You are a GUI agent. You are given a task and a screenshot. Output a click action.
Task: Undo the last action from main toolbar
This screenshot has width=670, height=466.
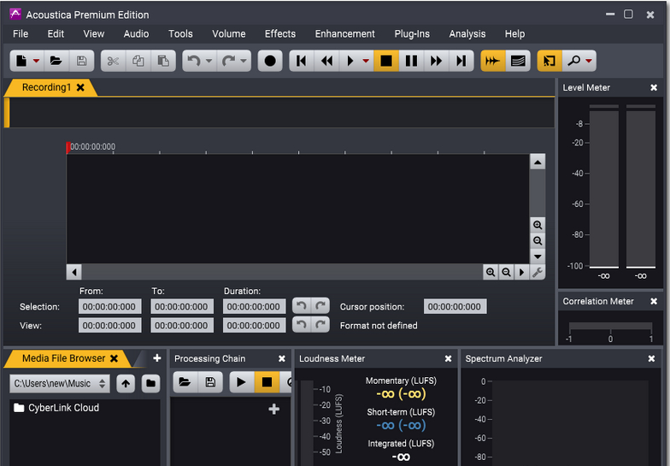194,62
